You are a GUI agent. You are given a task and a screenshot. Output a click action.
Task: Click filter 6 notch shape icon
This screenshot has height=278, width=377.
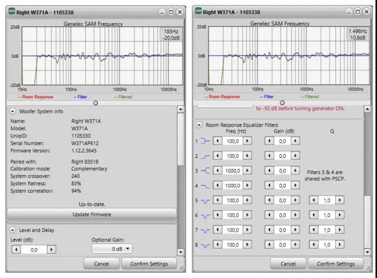pos(205,216)
